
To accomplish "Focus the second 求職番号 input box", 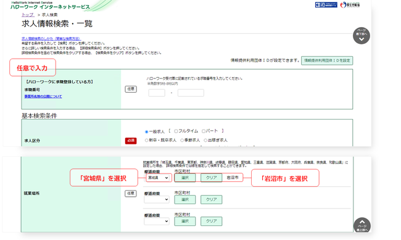I will tap(191, 93).
